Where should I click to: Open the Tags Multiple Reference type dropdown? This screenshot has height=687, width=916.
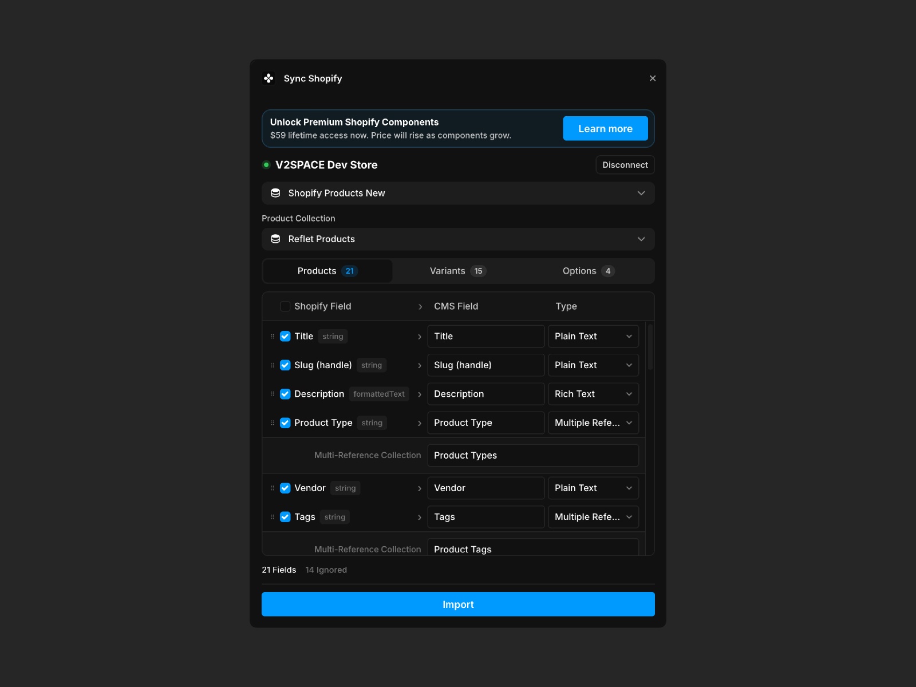(x=593, y=517)
